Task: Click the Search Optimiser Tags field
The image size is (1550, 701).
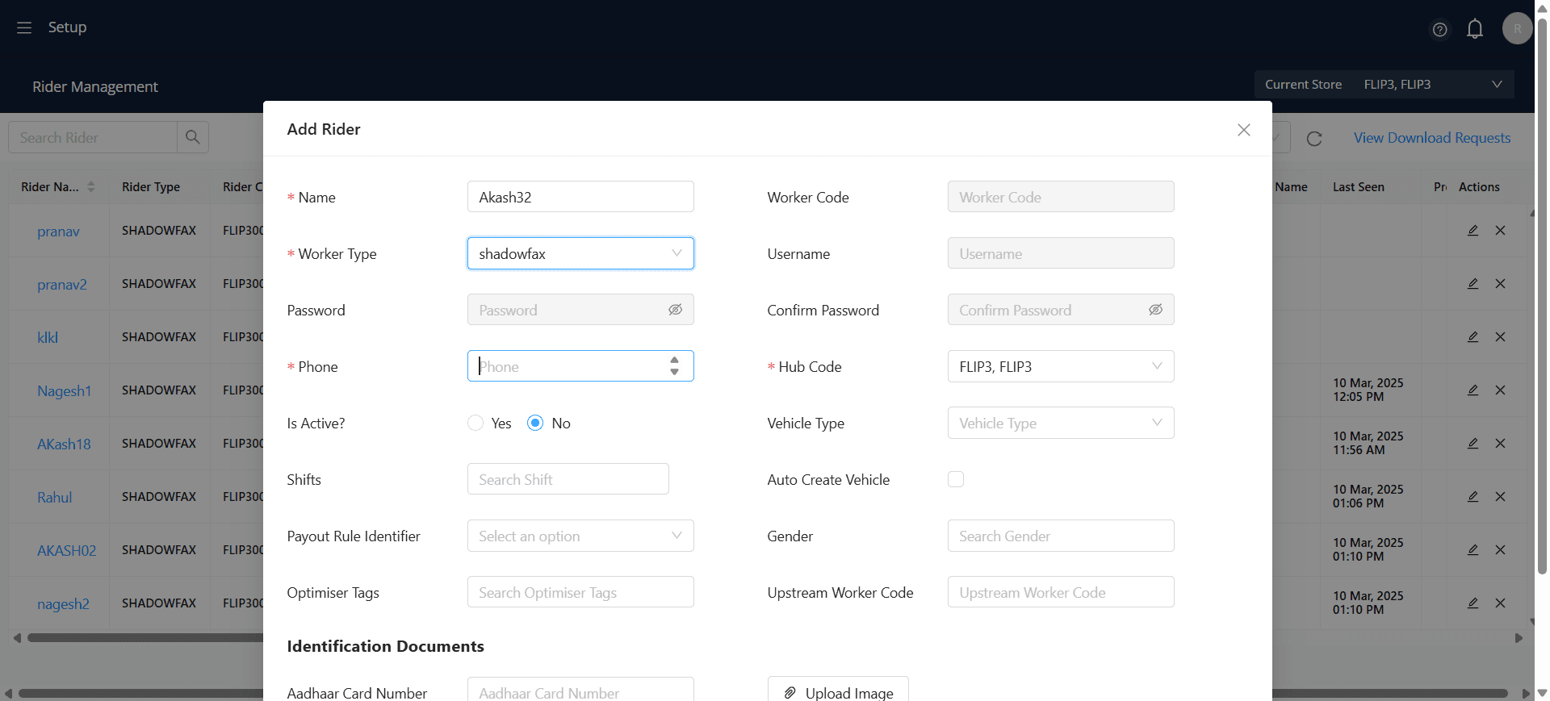Action: (580, 592)
